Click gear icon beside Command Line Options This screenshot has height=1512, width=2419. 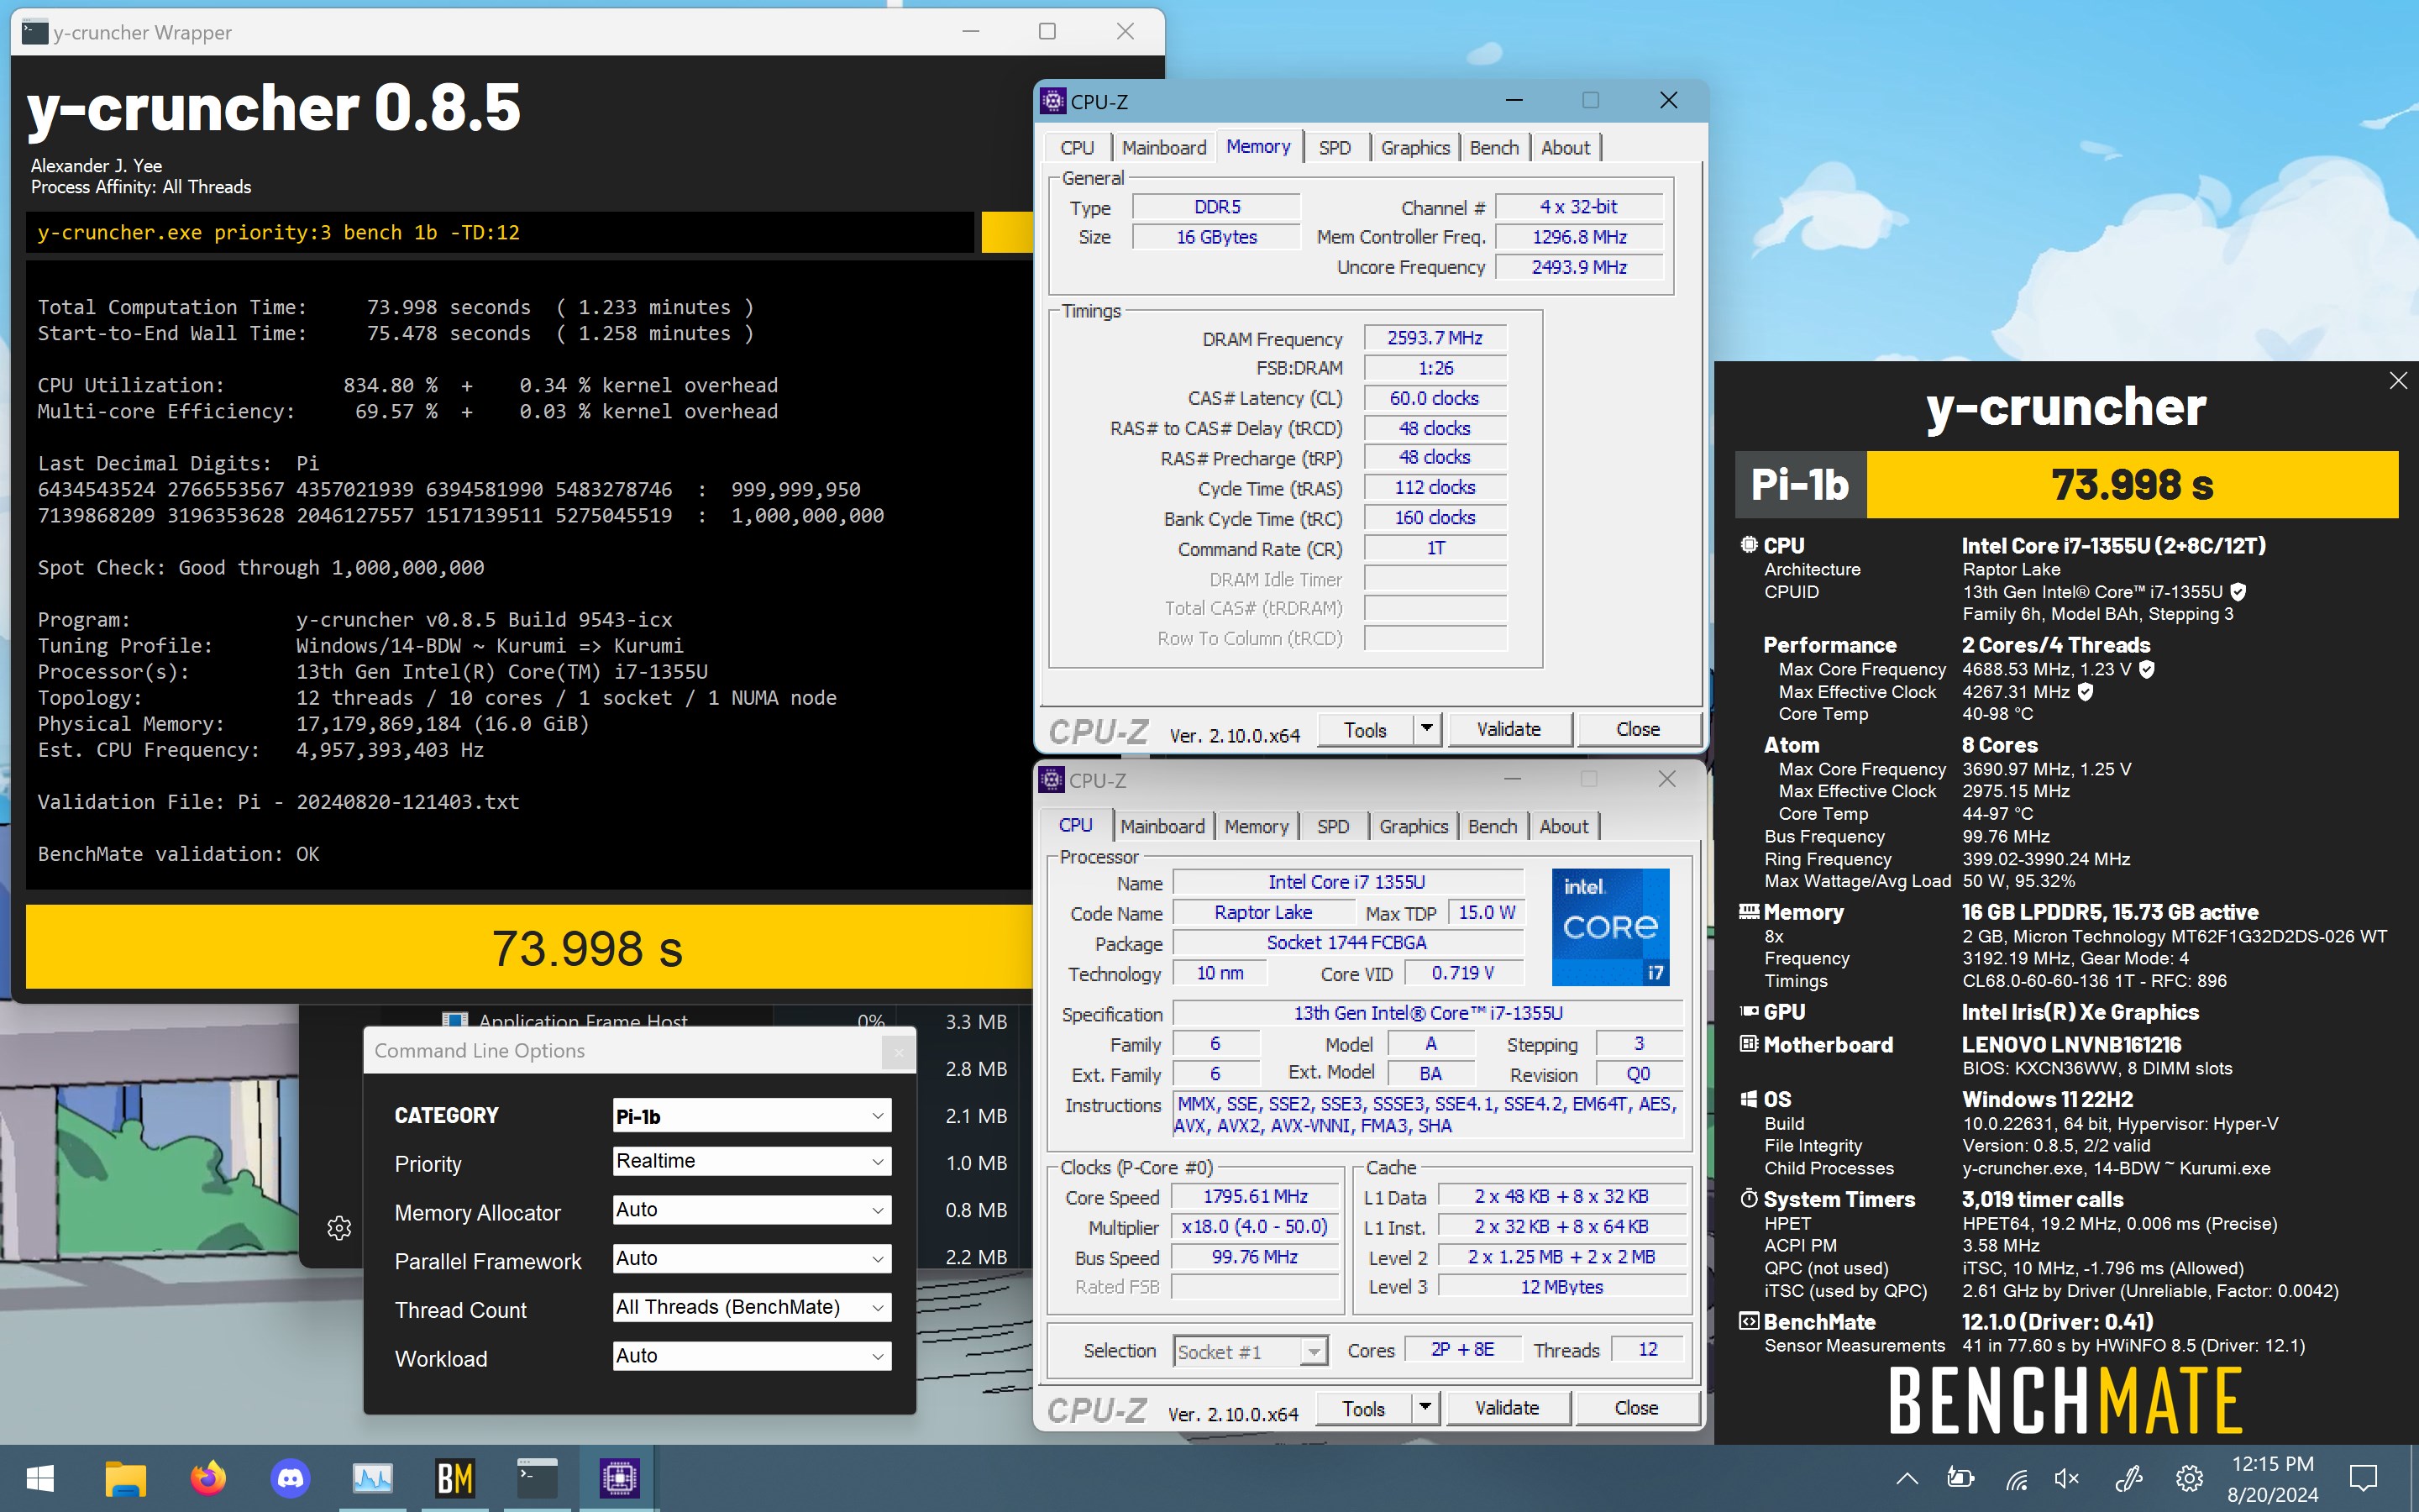[338, 1227]
